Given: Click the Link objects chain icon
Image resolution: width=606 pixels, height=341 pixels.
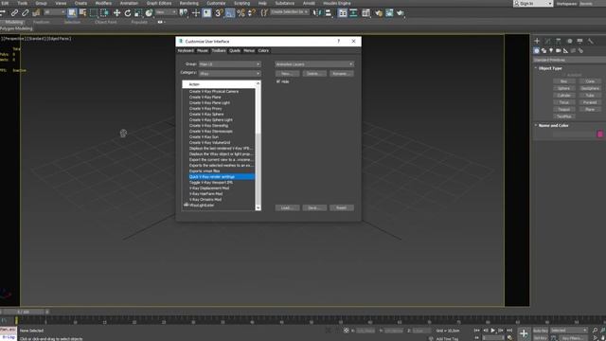Looking at the screenshot, I should point(14,13).
